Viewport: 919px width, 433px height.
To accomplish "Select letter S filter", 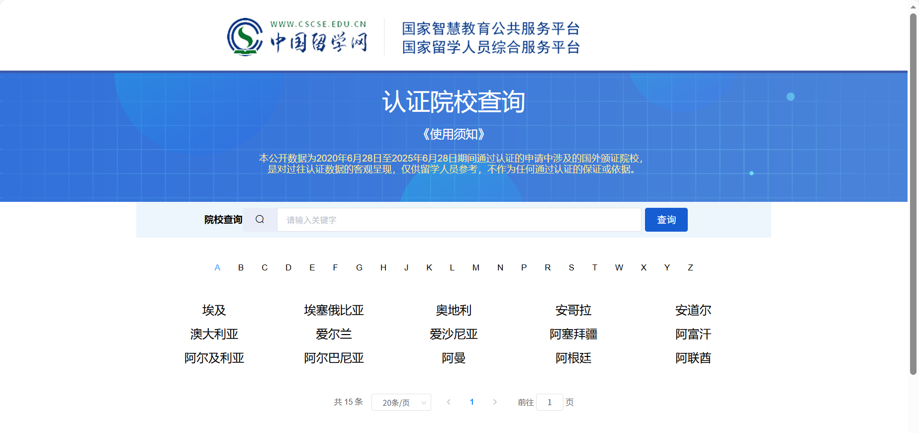I will 571,267.
